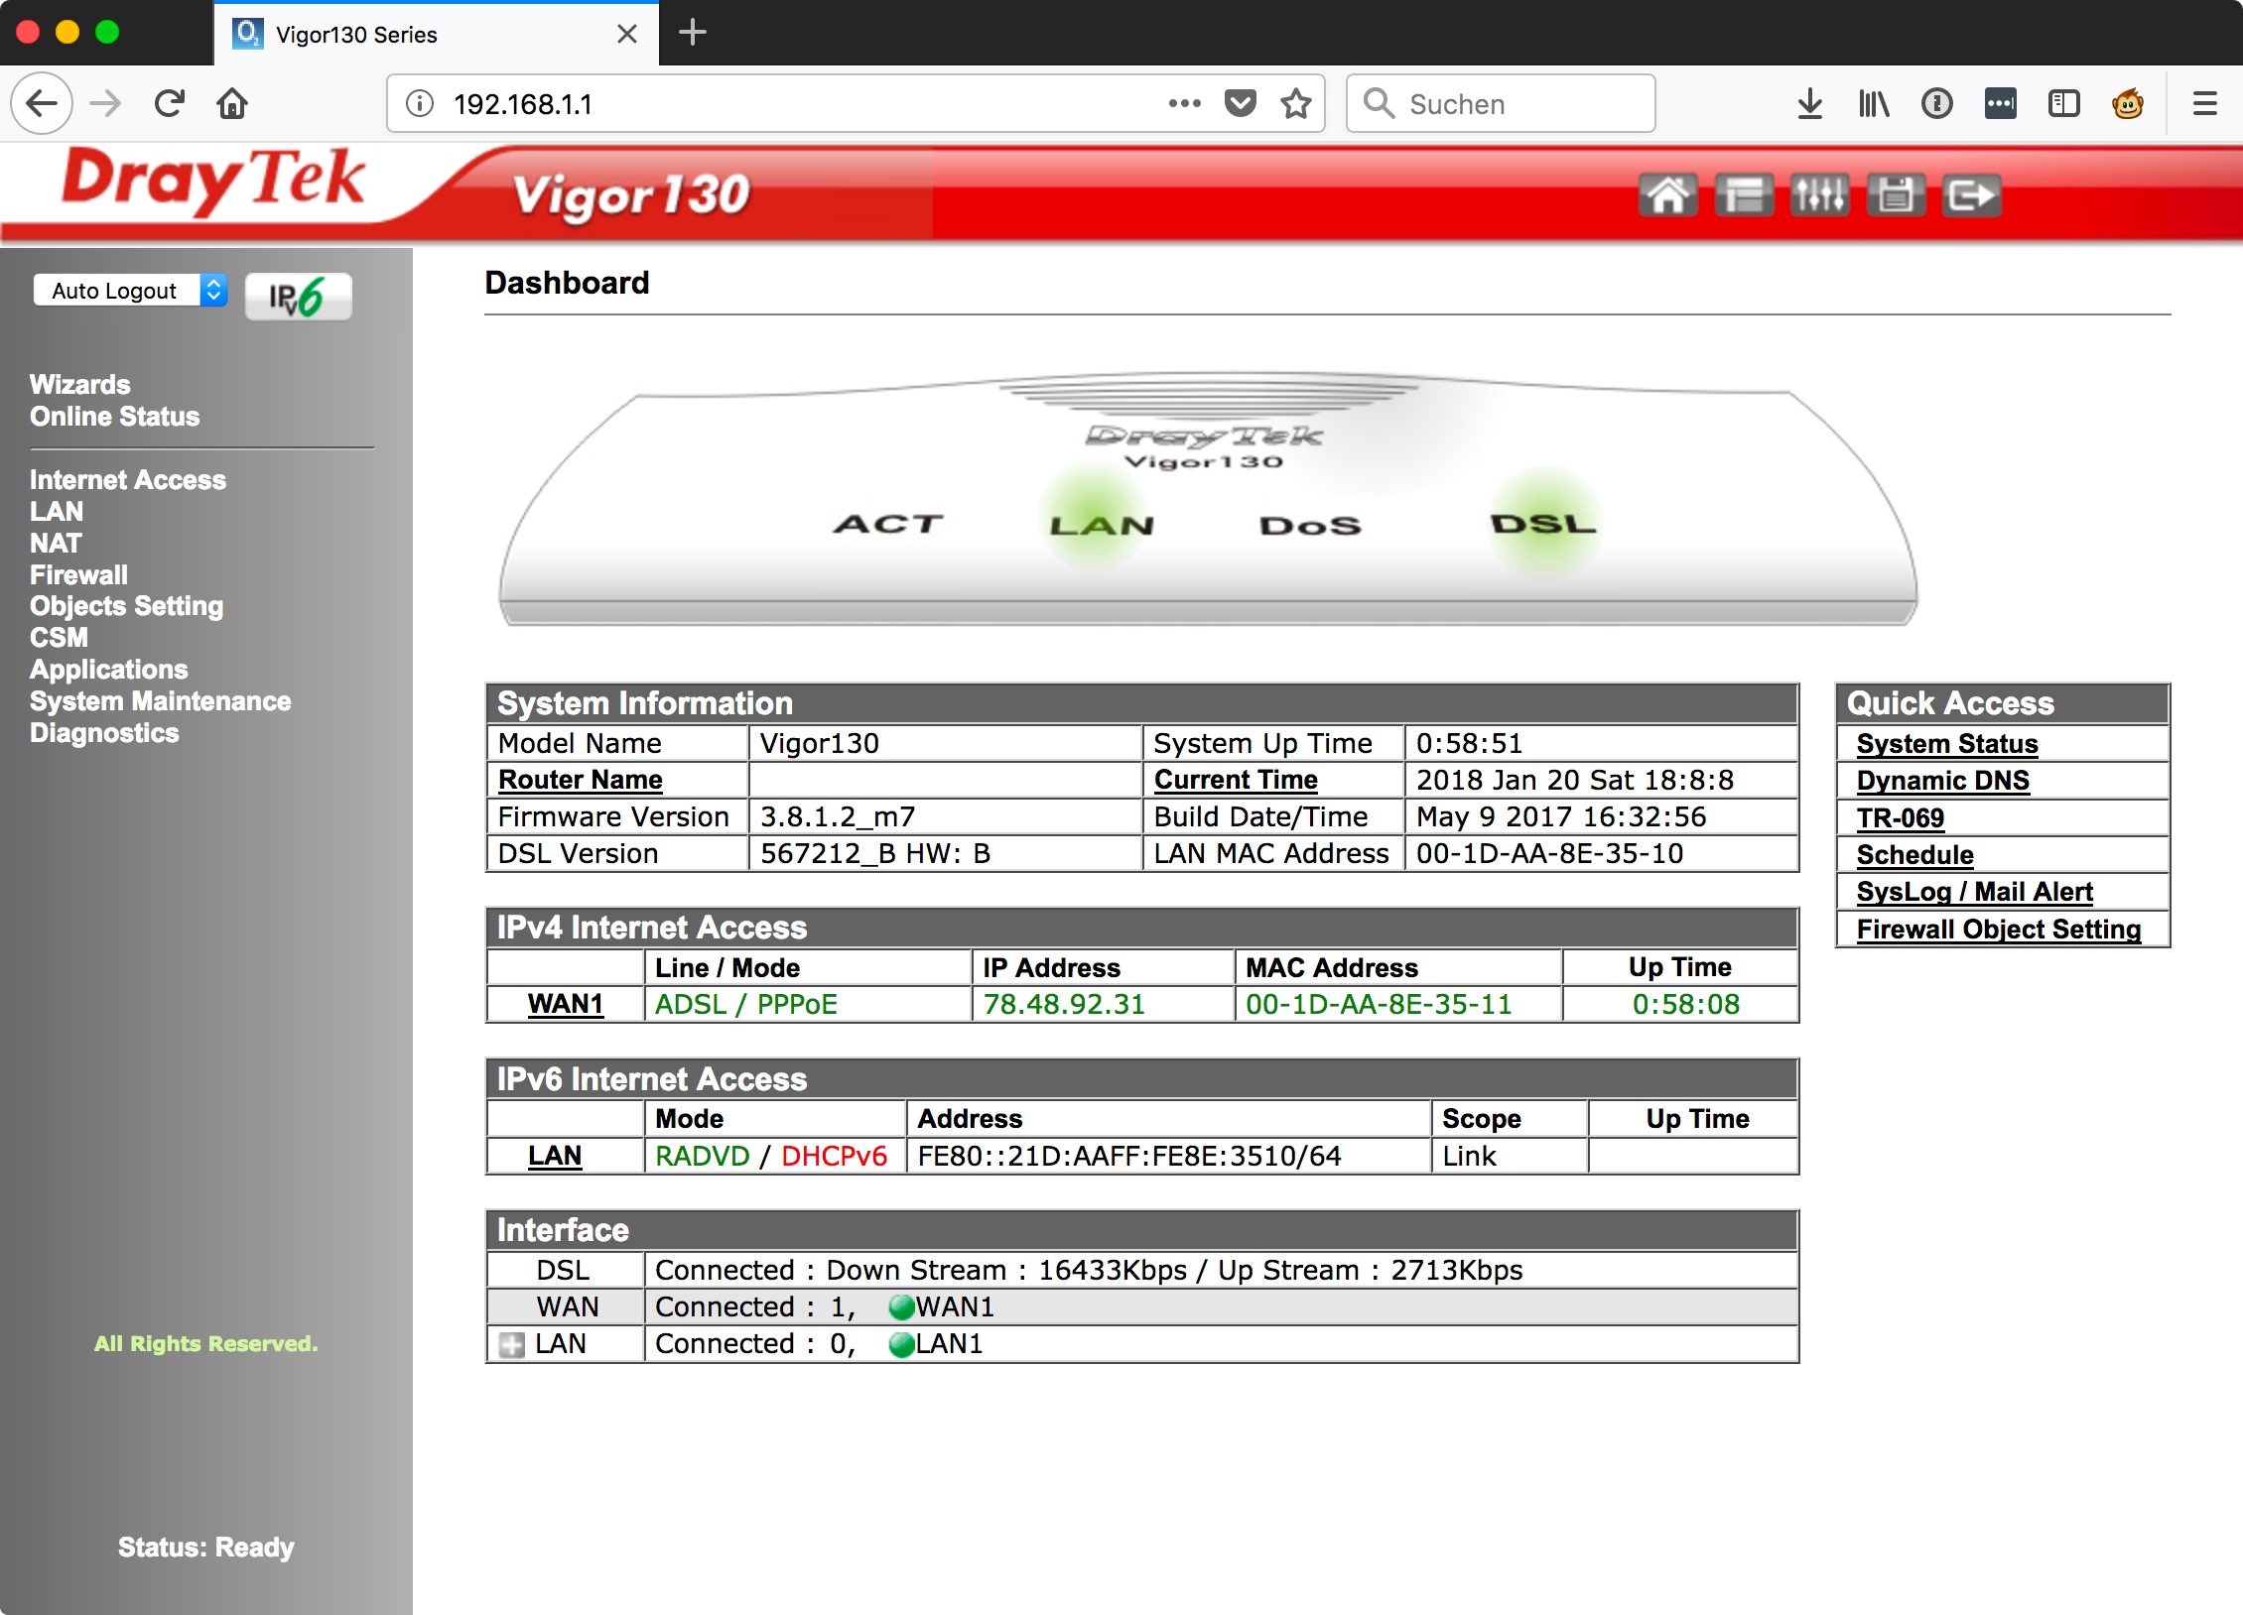Open Internet Access in sidebar menu
Screen dimensions: 2243x1615
[127, 480]
